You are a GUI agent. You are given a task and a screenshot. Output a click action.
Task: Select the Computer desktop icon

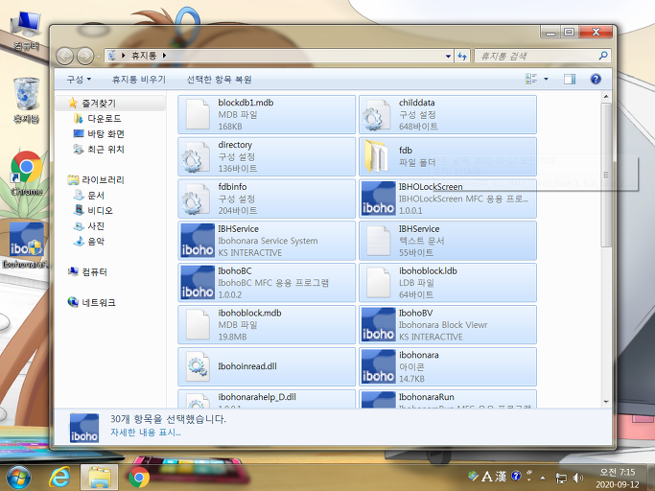tap(27, 31)
